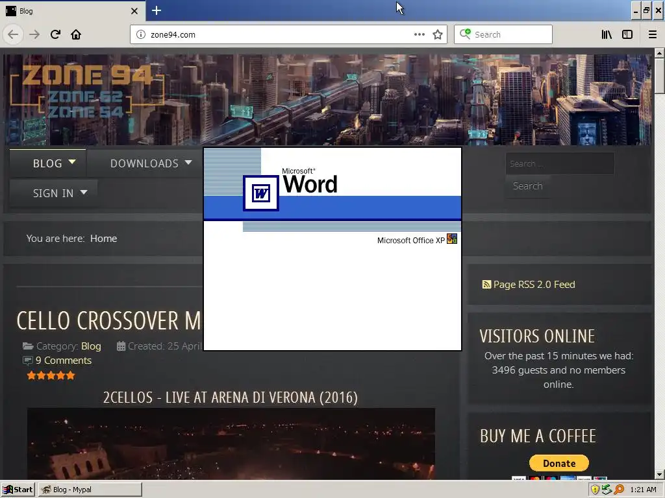Click the comments speech bubble icon
Viewport: 665px width, 498px height.
[x=27, y=361]
